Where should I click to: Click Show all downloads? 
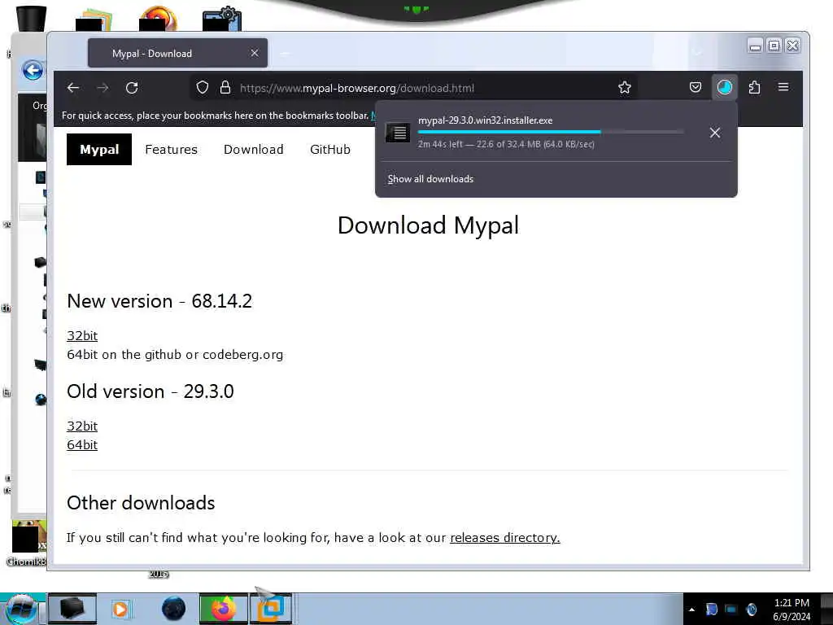(x=430, y=179)
